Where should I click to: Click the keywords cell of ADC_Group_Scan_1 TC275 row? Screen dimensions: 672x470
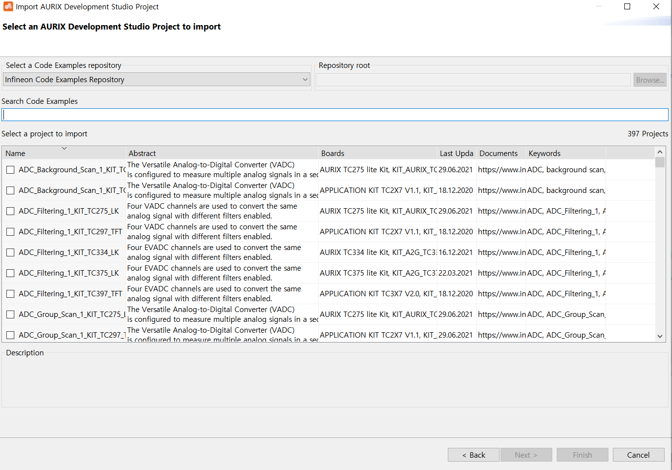pos(566,314)
